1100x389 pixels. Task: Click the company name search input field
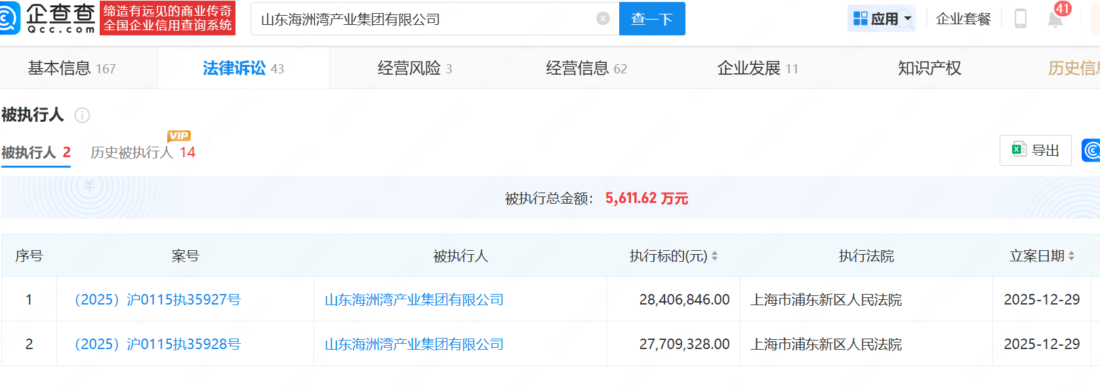423,19
